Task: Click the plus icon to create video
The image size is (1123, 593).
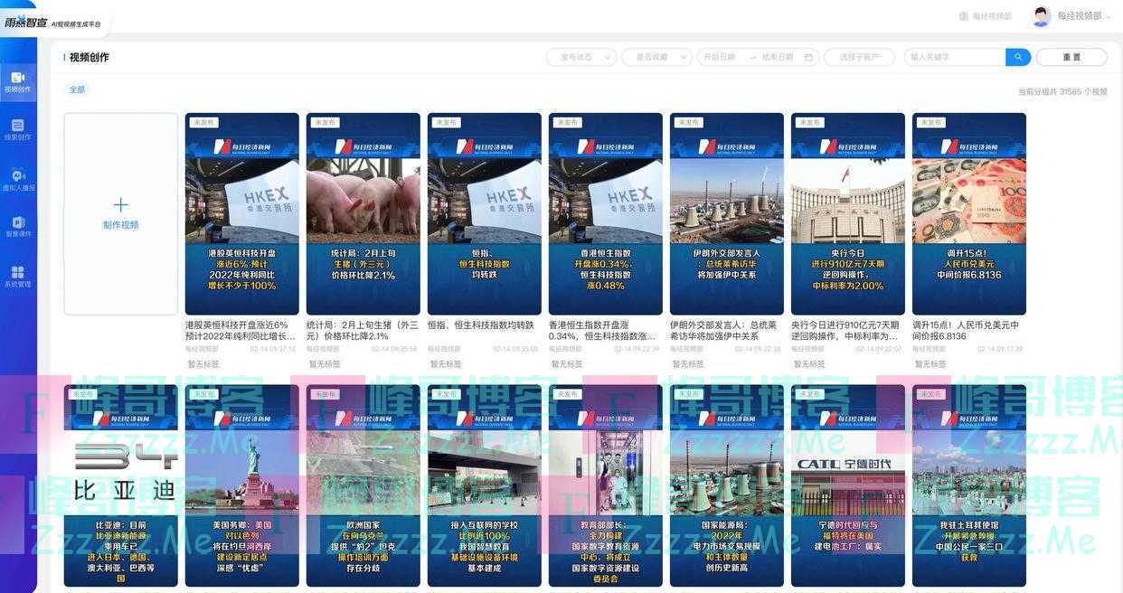Action: click(120, 205)
